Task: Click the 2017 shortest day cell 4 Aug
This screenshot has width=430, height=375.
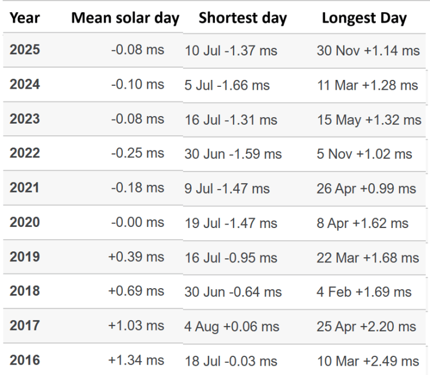Action: click(232, 327)
